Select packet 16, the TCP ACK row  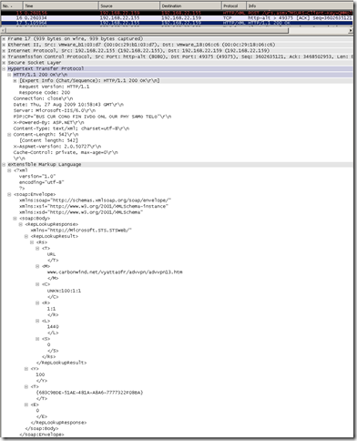click(177, 18)
